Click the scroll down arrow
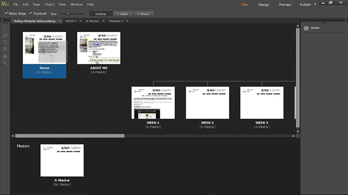 point(298,131)
